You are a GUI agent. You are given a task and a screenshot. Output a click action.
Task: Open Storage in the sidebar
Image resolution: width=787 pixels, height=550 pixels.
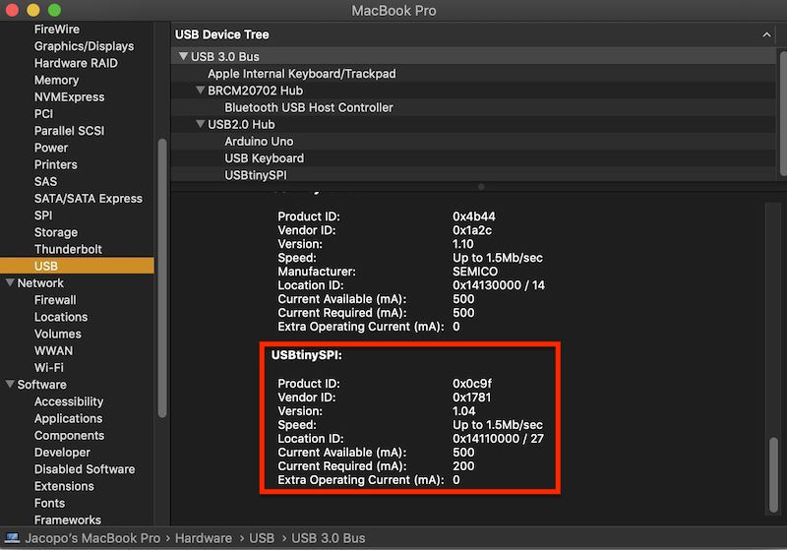(x=56, y=232)
